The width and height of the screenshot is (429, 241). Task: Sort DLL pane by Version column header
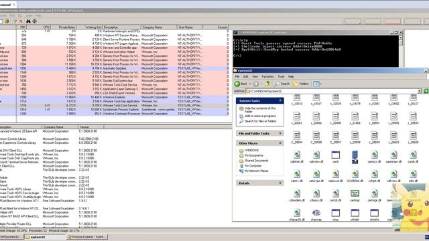click(90, 127)
